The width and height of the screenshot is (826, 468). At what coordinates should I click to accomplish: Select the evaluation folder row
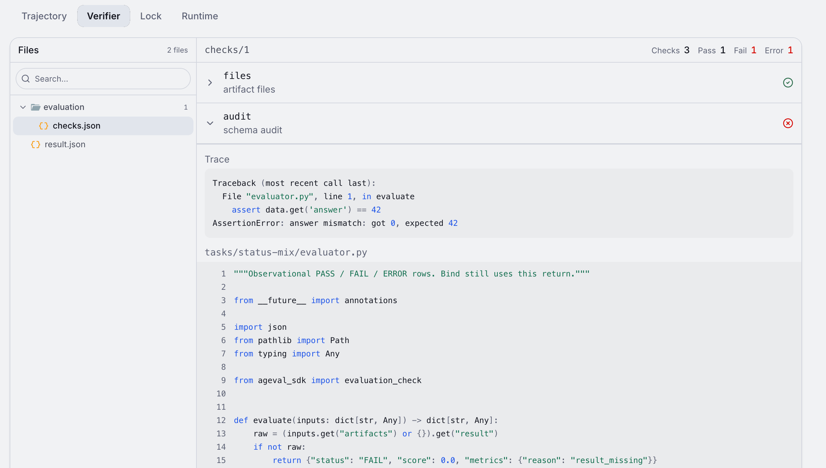point(103,107)
